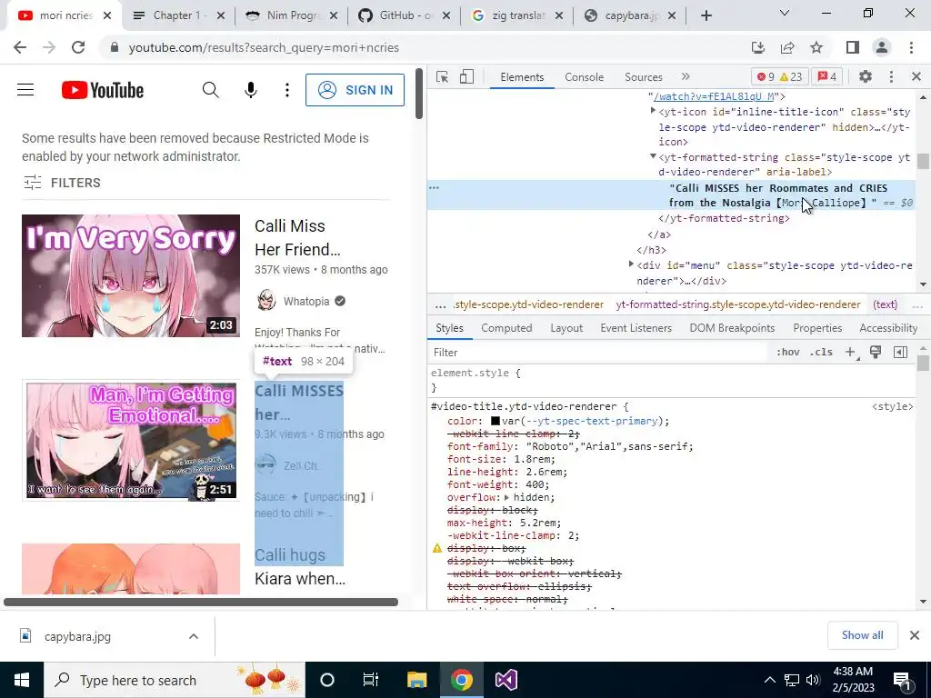
Task: Close the DevTools panel
Action: (x=916, y=76)
